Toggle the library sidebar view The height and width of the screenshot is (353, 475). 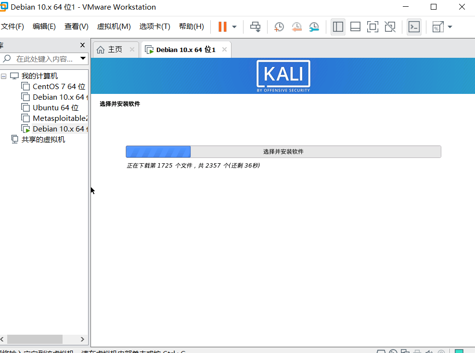(338, 26)
